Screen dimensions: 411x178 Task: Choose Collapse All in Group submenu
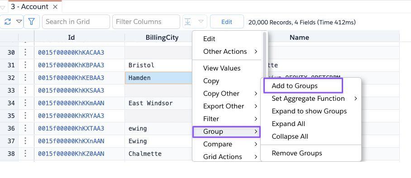pos(311,136)
